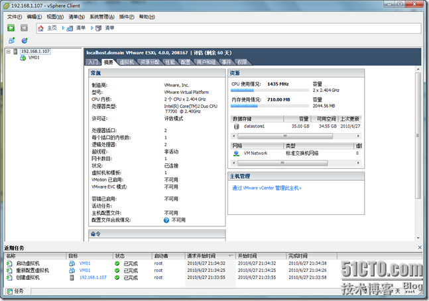Click VM icon in 重新配置虚拟机 target column
This screenshot has width=429, height=301.
click(72, 271)
